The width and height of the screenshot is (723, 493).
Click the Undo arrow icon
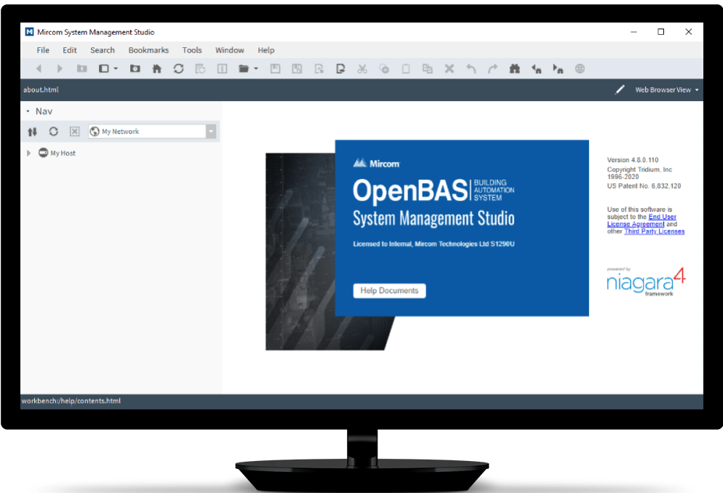click(471, 68)
